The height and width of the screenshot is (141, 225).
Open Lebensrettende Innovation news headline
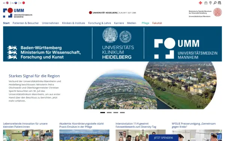25,125
